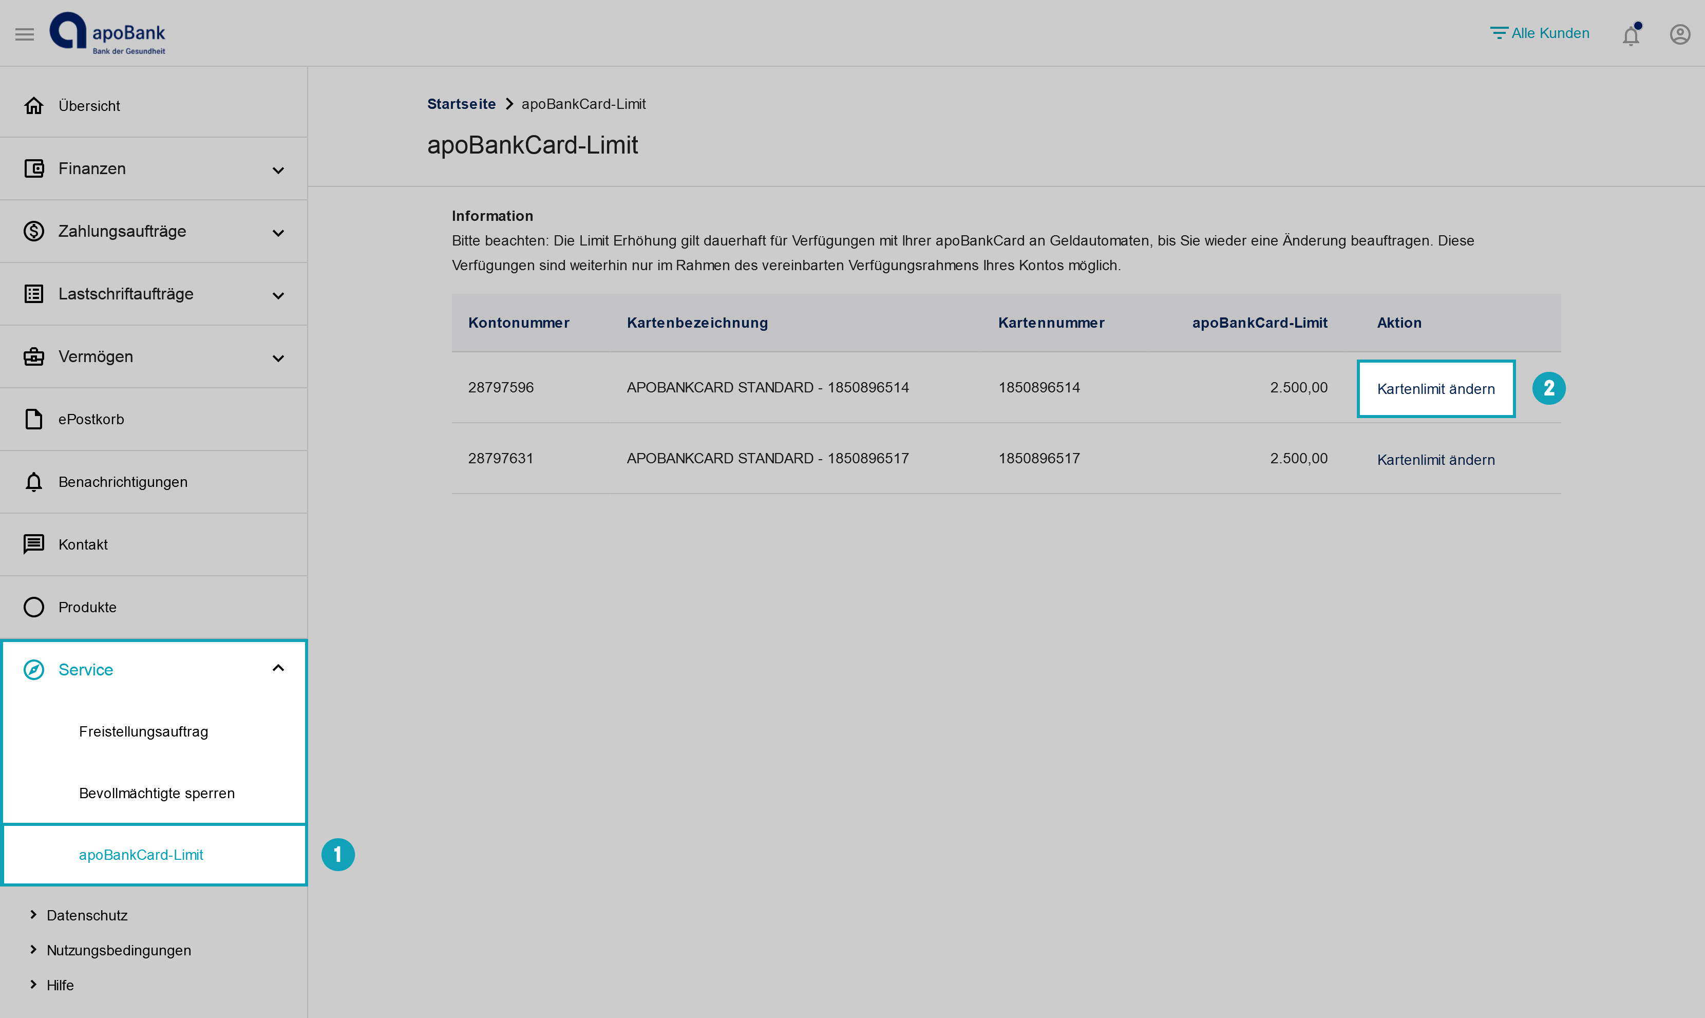Click the Übersicht home icon
This screenshot has height=1018, width=1705.
33,106
